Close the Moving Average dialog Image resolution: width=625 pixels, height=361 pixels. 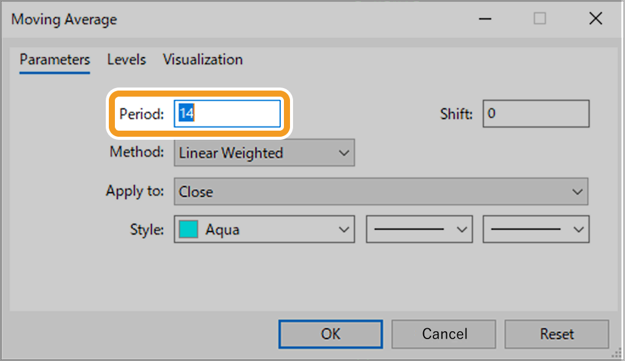pyautogui.click(x=596, y=19)
